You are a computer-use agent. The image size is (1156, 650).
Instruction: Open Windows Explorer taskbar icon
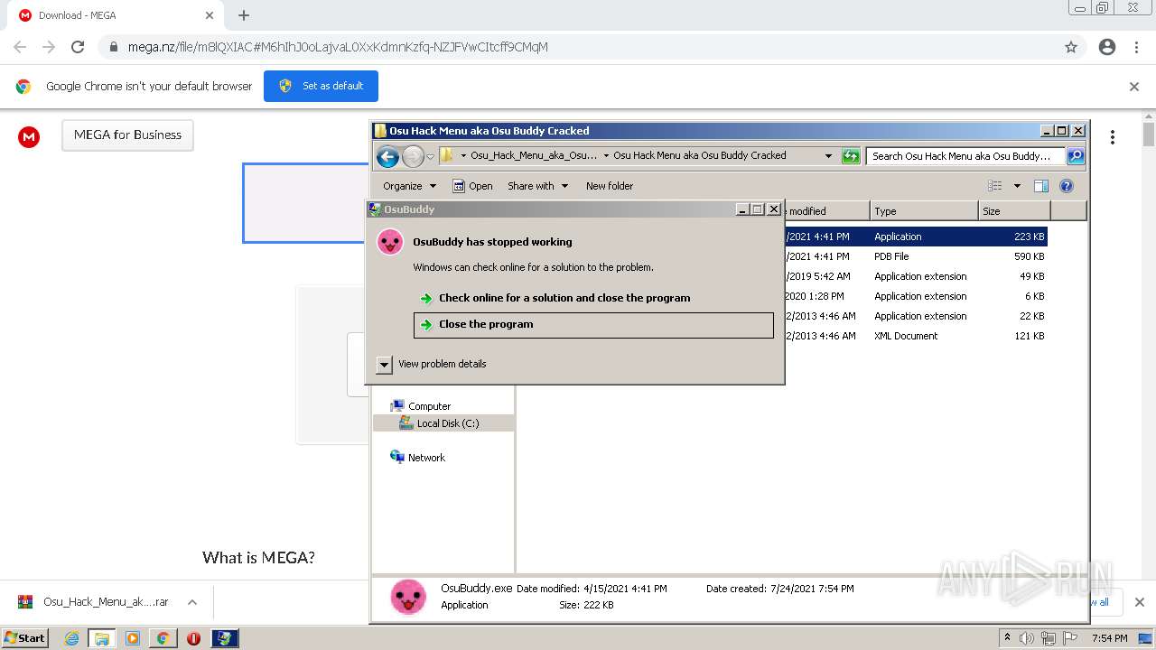(x=102, y=638)
